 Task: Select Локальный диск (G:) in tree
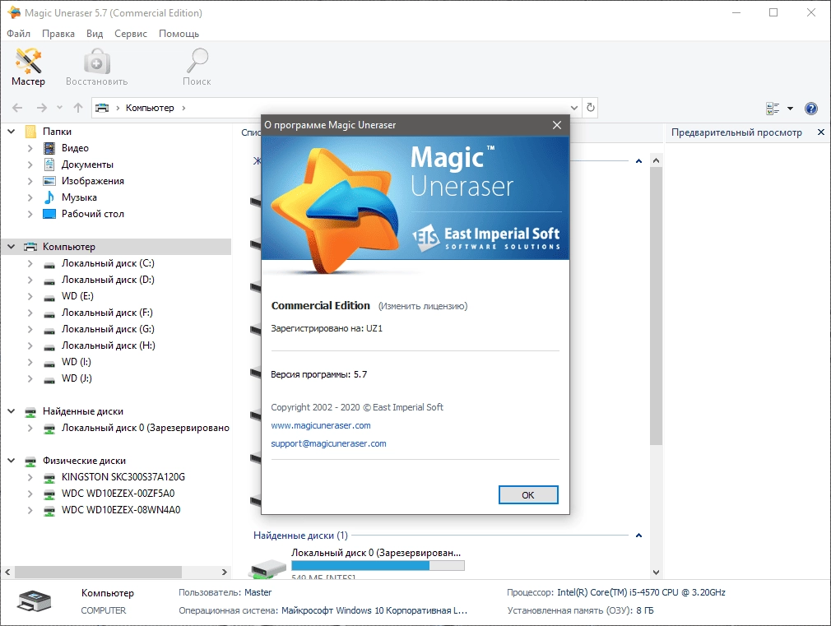tap(108, 329)
